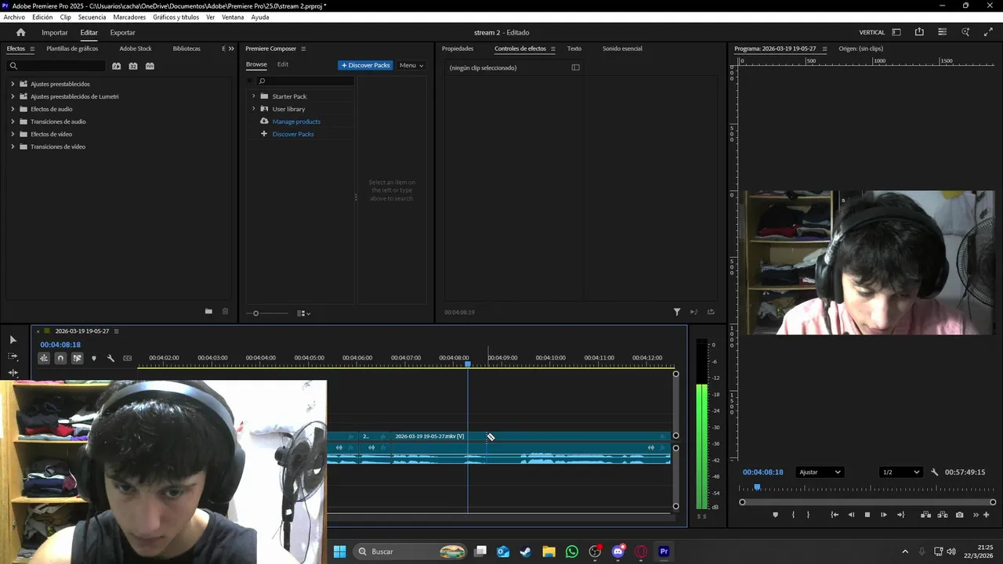The width and height of the screenshot is (1003, 564).
Task: Stop playback in Program monitor
Action: 867,515
